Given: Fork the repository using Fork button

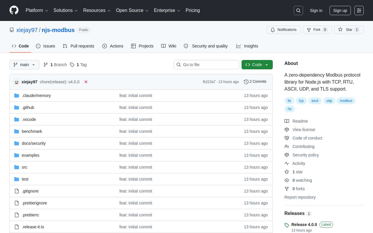Looking at the screenshot, I should (x=317, y=30).
